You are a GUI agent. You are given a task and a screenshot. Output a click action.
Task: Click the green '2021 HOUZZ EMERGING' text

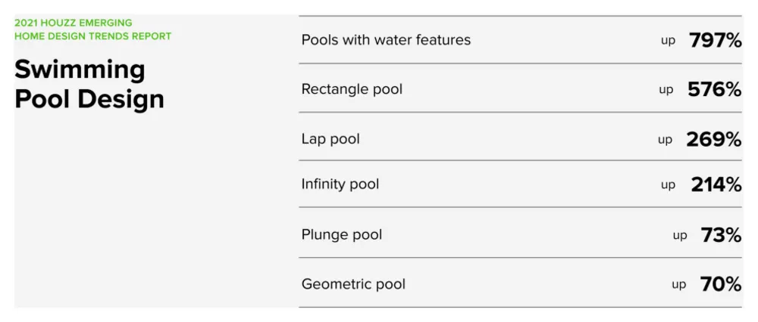tap(74, 23)
